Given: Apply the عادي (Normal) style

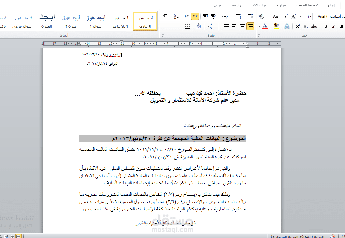Looking at the screenshot, I should pyautogui.click(x=145, y=21).
